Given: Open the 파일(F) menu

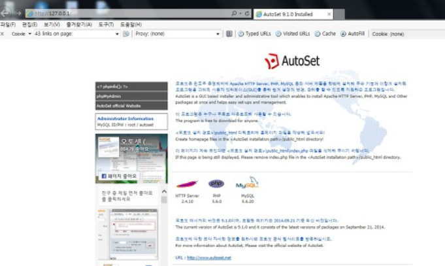Looking at the screenshot, I should point(8,24).
